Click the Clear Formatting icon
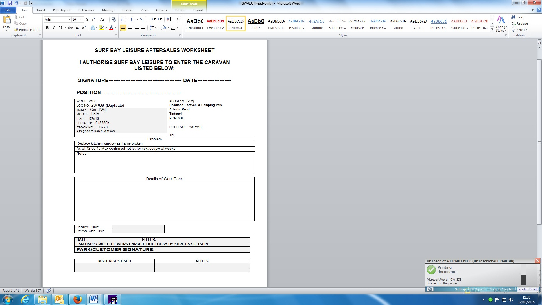Viewport: 542px width, 305px height. pos(114,19)
